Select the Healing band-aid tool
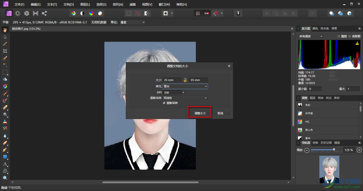Image resolution: width=363 pixels, height=191 pixels. coord(5,143)
